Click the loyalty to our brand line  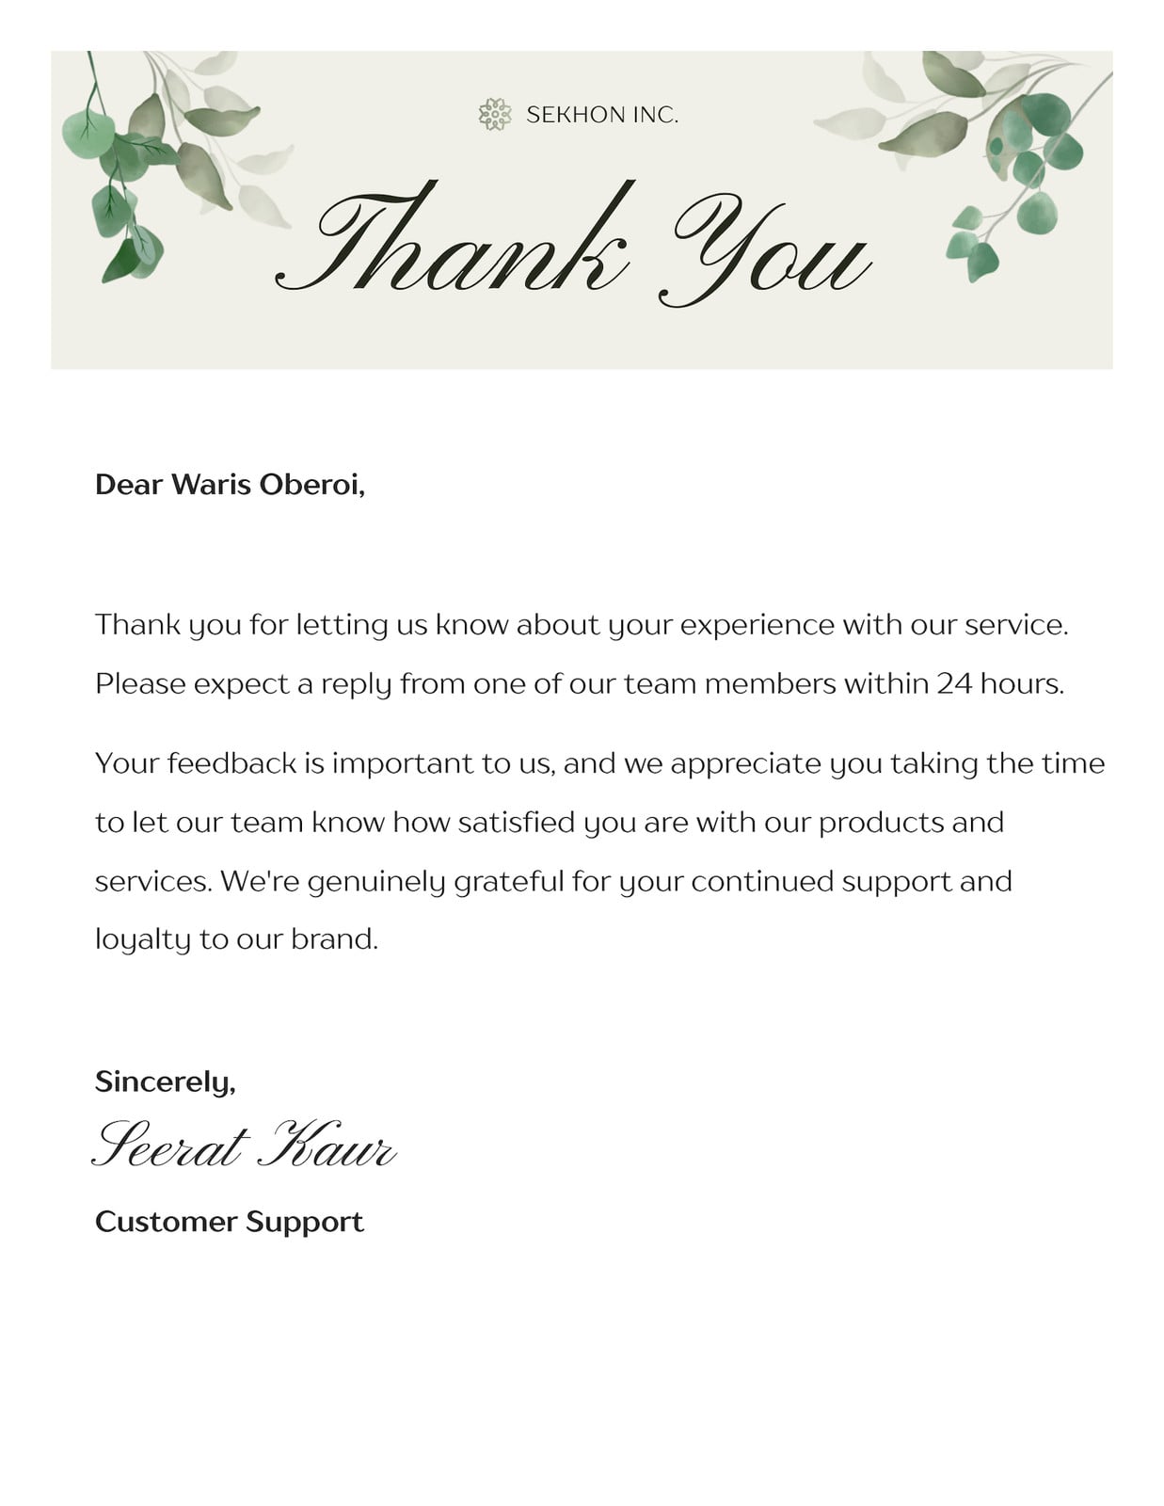coord(236,939)
